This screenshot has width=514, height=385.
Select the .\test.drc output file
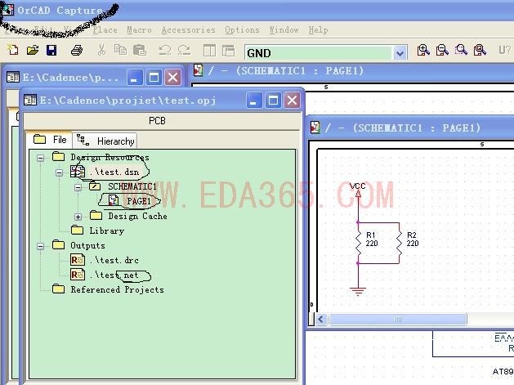tap(114, 260)
